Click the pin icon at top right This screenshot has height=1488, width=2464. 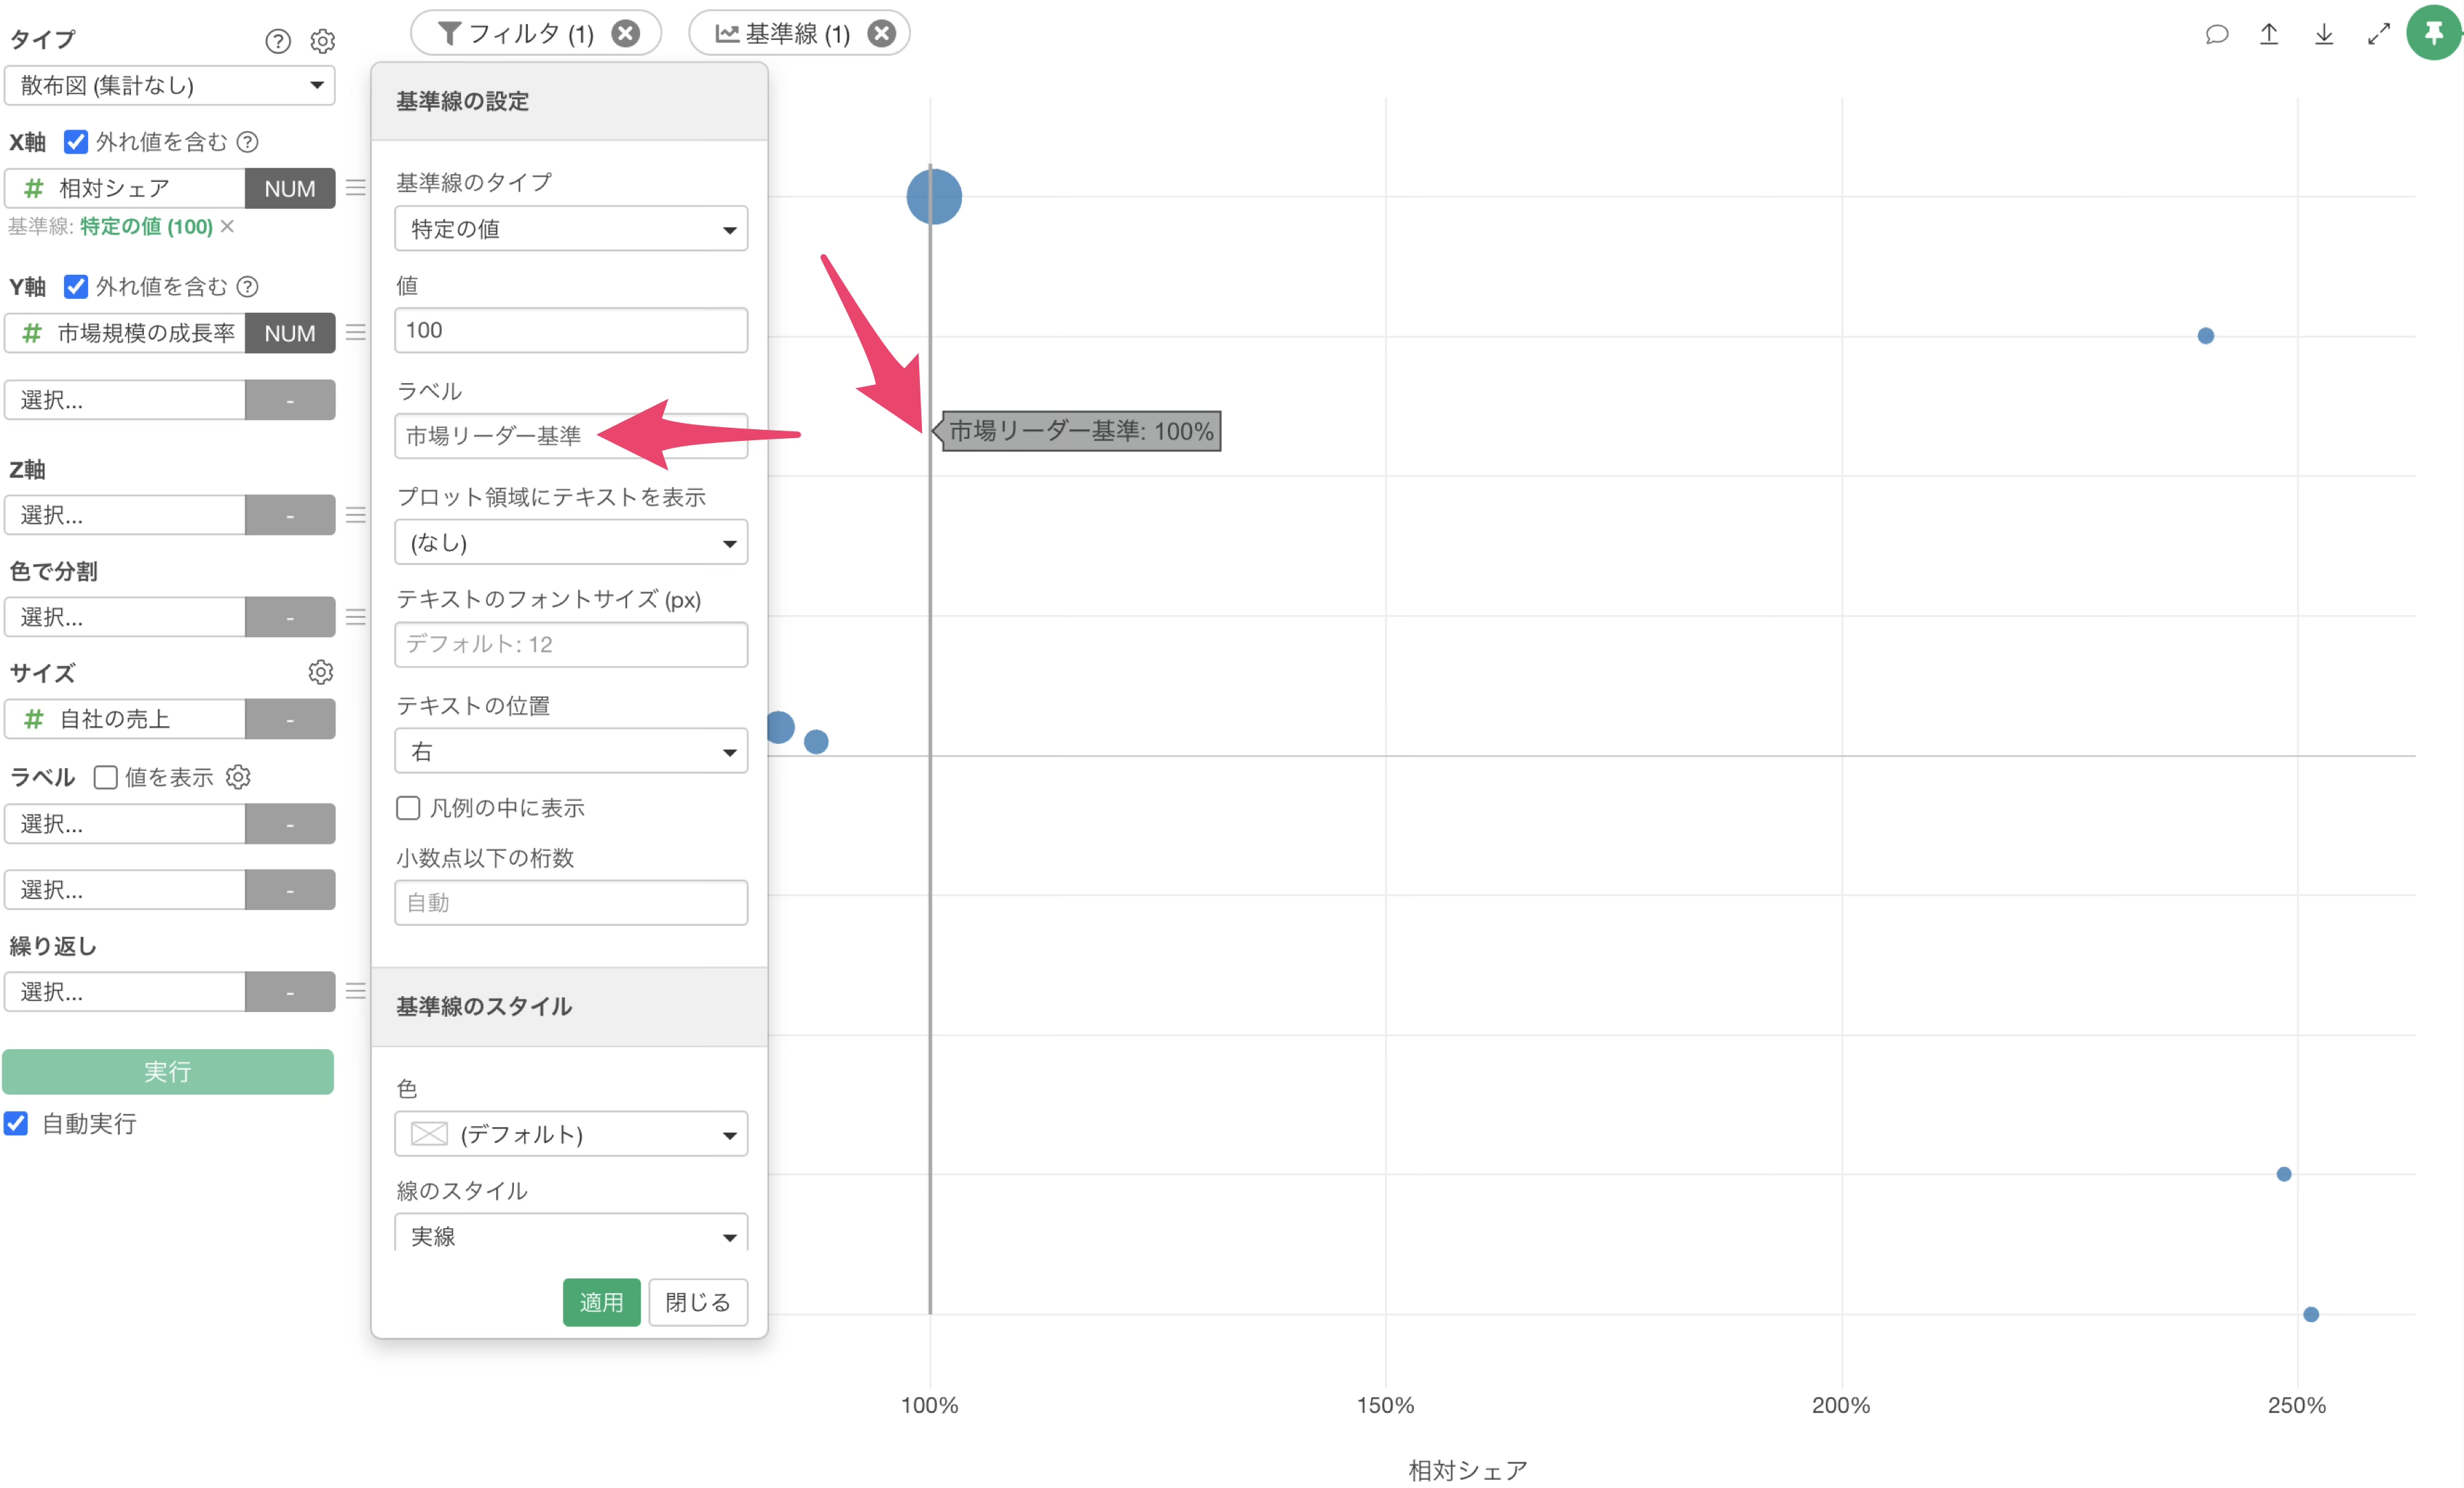[x=2433, y=33]
